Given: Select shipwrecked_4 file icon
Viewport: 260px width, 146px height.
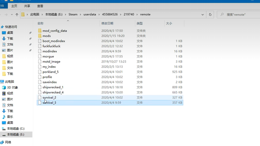Looking at the screenshot, I should point(40,92).
